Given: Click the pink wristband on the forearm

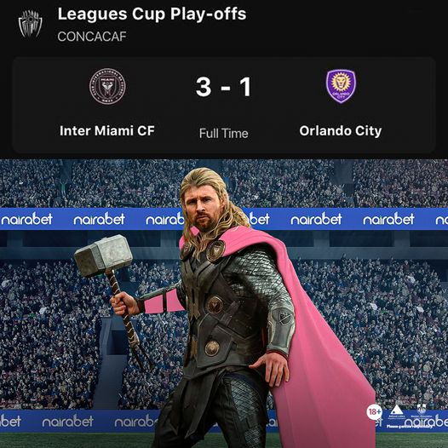Looking at the screenshot, I should tap(163, 302).
